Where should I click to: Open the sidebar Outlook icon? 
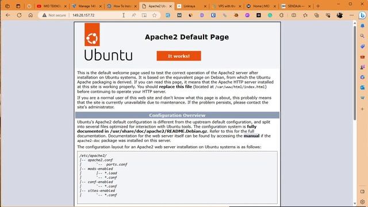[362, 87]
